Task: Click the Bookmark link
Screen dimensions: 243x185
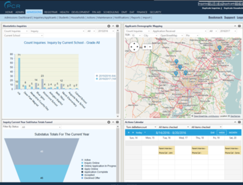Action: (x=215, y=17)
